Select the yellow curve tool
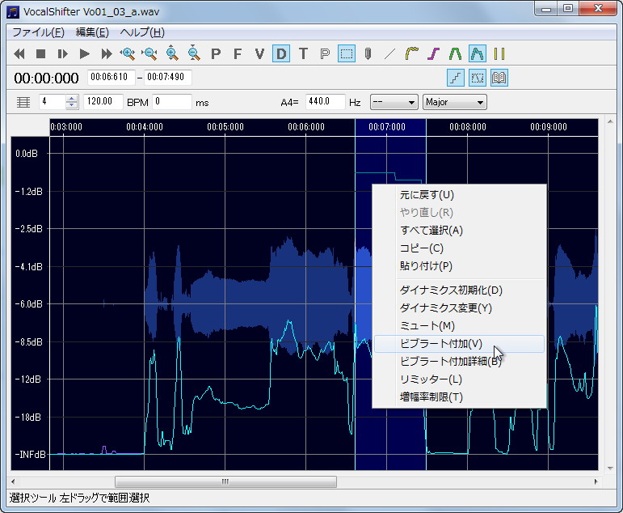 411,53
